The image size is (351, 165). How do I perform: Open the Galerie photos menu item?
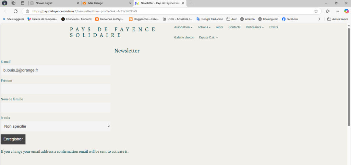pos(184,37)
